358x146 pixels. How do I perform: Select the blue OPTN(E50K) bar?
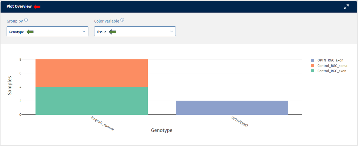[232, 108]
